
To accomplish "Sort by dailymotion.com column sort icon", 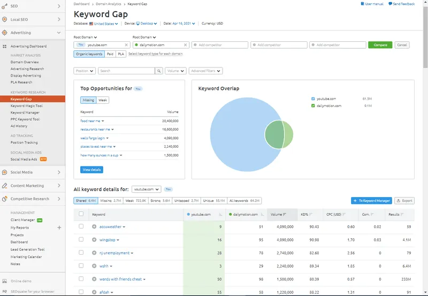I will point(262,215).
